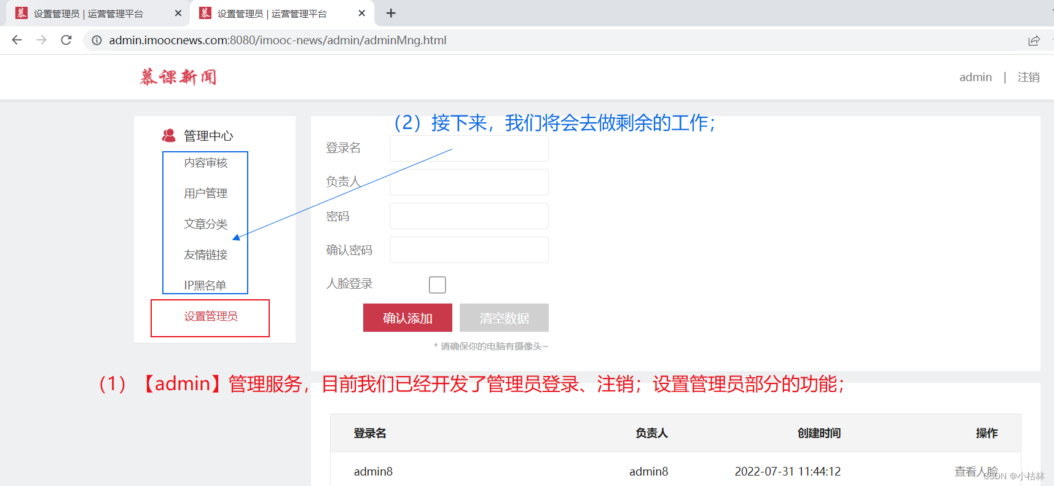This screenshot has height=486, width=1054.
Task: Click admin8 in the 登录名 column
Action: [373, 471]
